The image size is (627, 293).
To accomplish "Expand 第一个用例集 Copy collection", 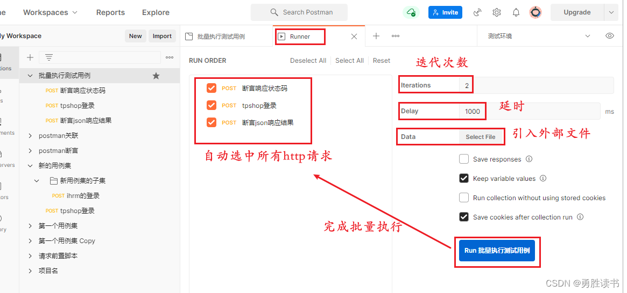I will pyautogui.click(x=30, y=241).
